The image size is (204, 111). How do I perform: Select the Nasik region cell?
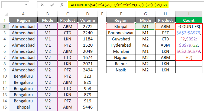[x=121, y=70]
